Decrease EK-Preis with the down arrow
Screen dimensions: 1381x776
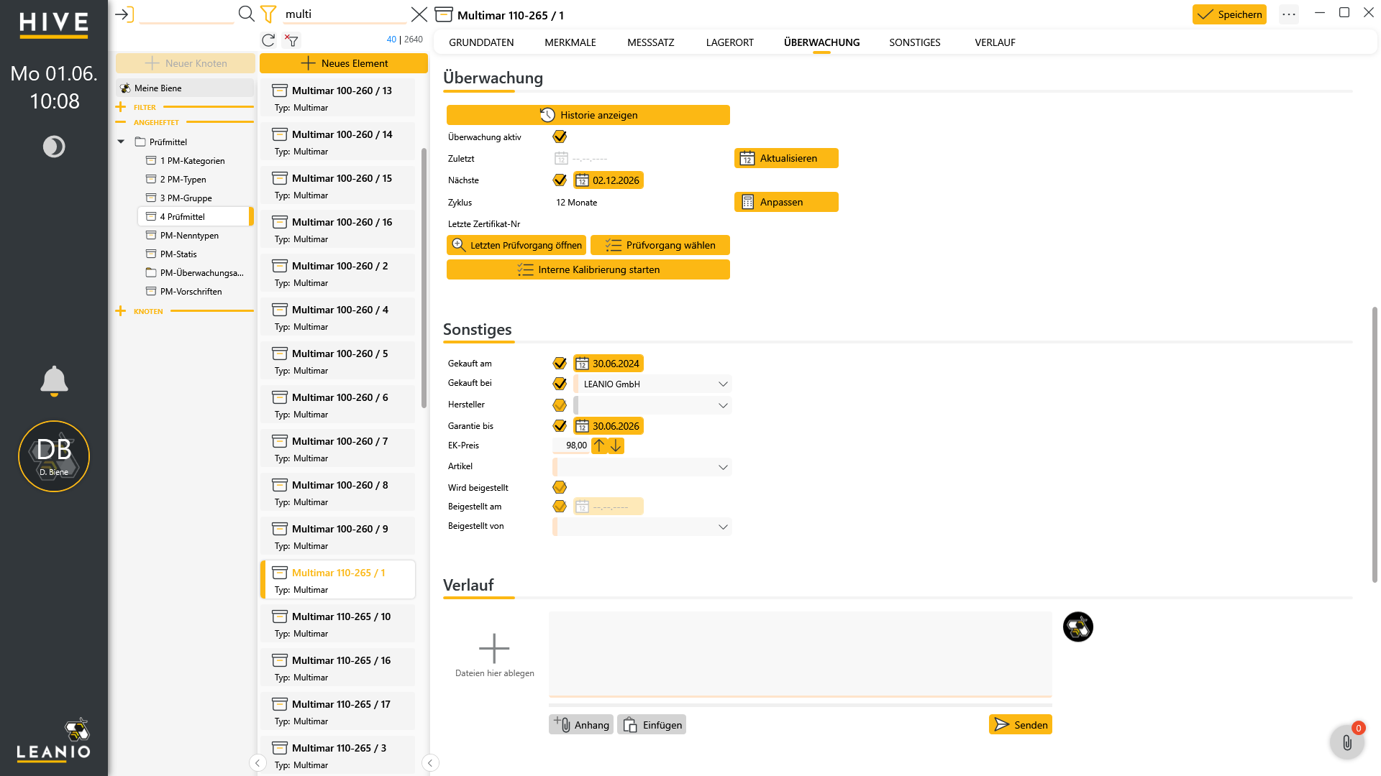616,445
